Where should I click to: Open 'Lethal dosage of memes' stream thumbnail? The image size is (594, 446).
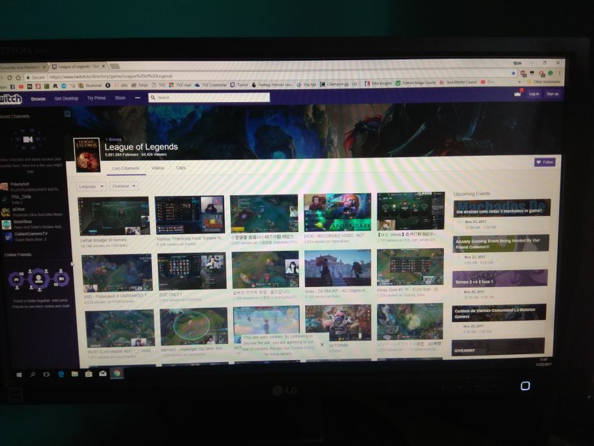click(x=114, y=217)
